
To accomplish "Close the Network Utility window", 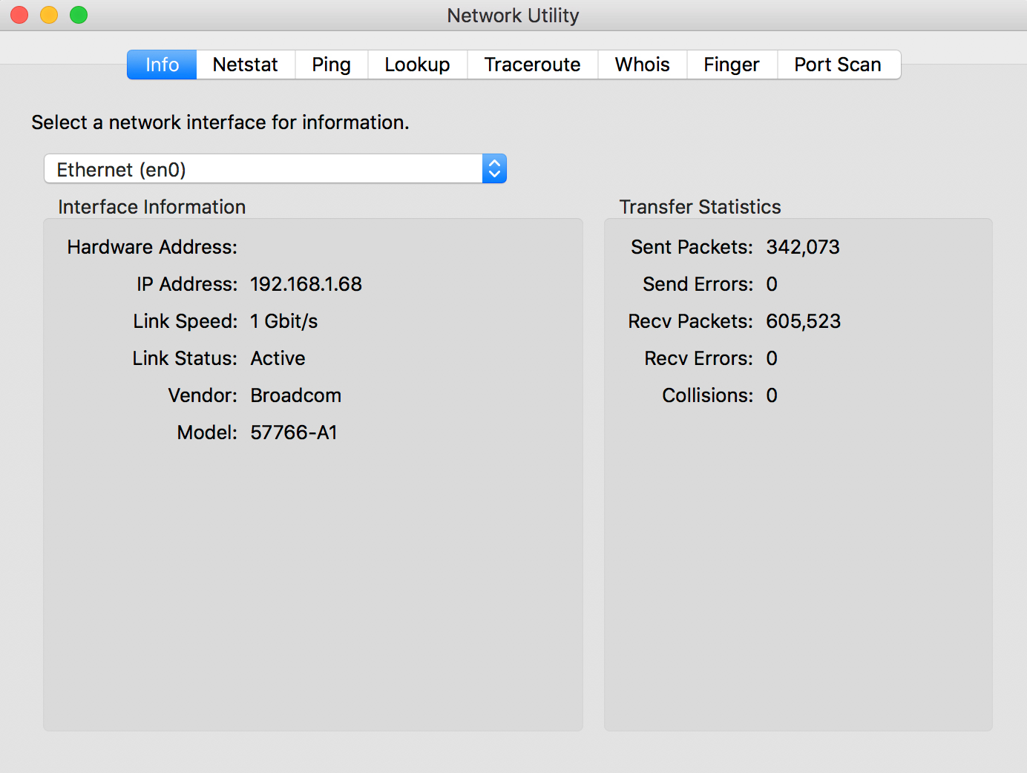I will 19,15.
